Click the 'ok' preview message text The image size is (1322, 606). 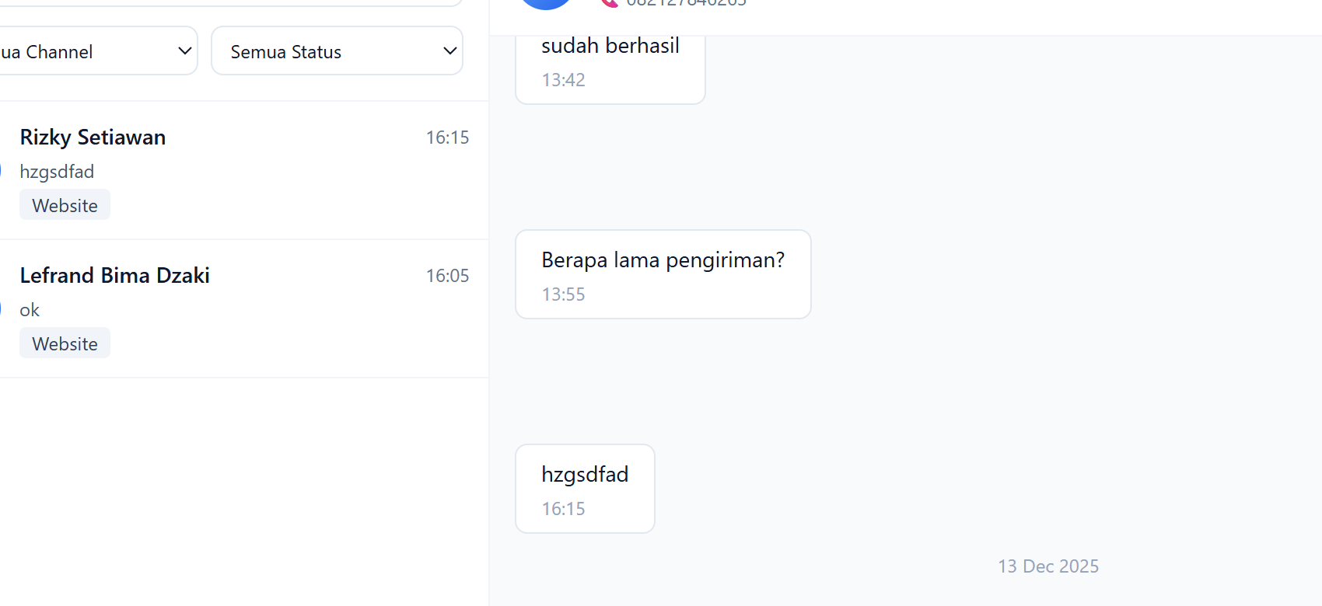[30, 310]
